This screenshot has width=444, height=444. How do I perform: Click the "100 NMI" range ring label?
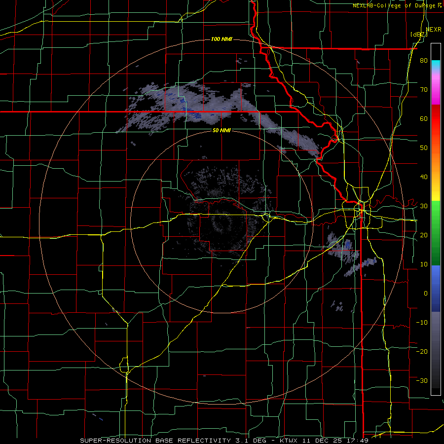(x=222, y=39)
